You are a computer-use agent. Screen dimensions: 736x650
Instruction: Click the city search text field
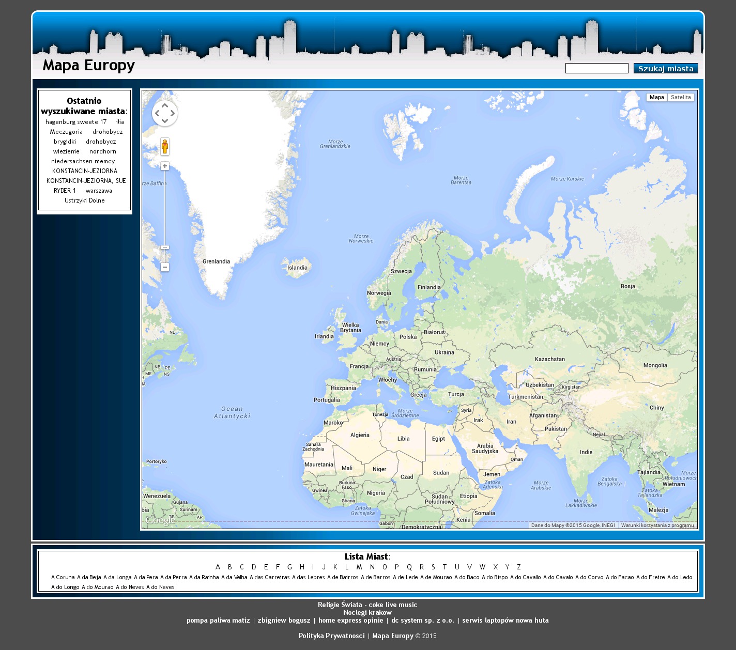tap(596, 68)
